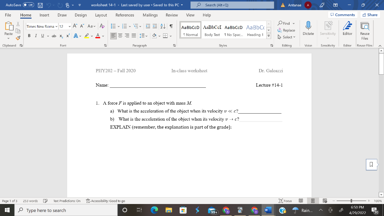Screen dimensions: 384x216
Task: Open the Review tab
Action: point(172,15)
